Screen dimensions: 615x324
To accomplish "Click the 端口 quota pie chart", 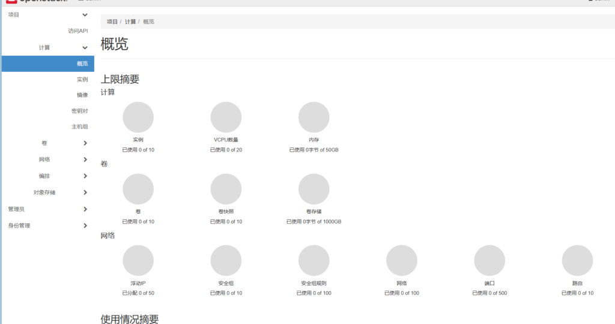I will click(x=489, y=261).
